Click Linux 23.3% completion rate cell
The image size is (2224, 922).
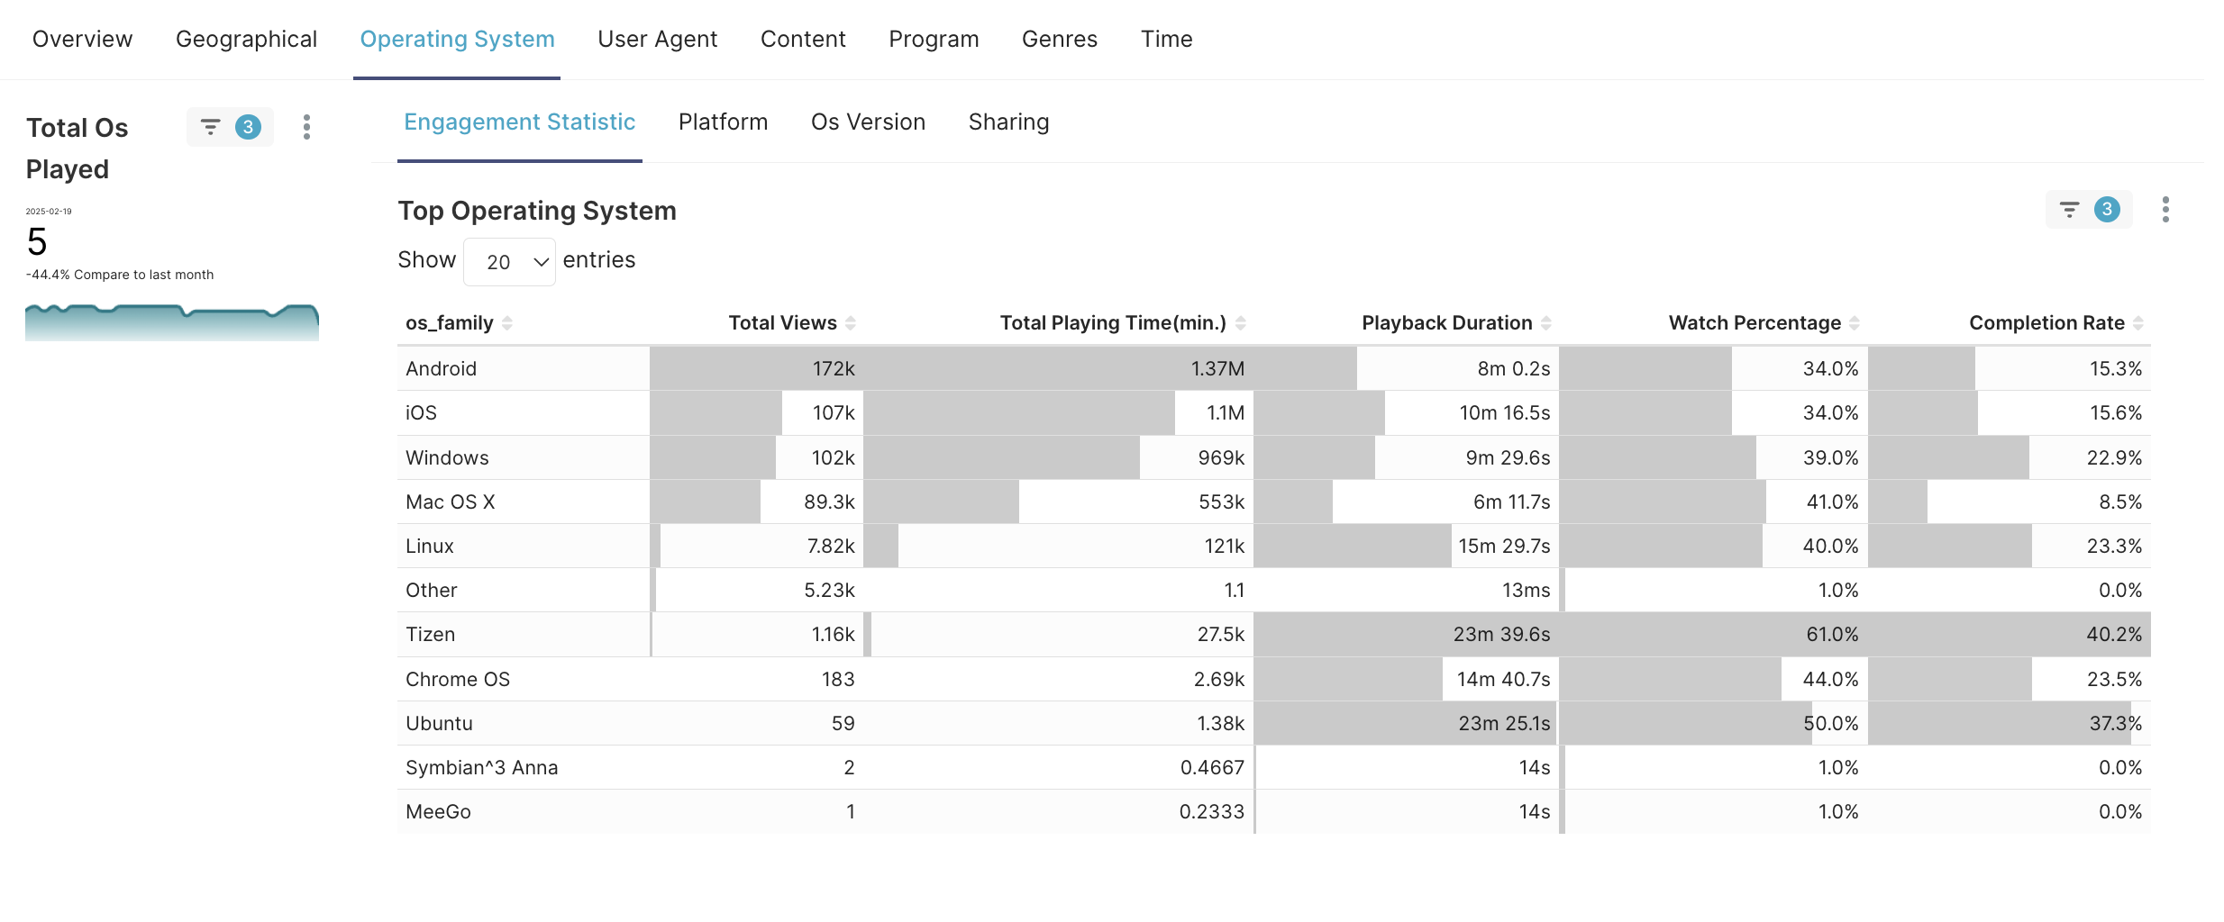click(x=2010, y=546)
